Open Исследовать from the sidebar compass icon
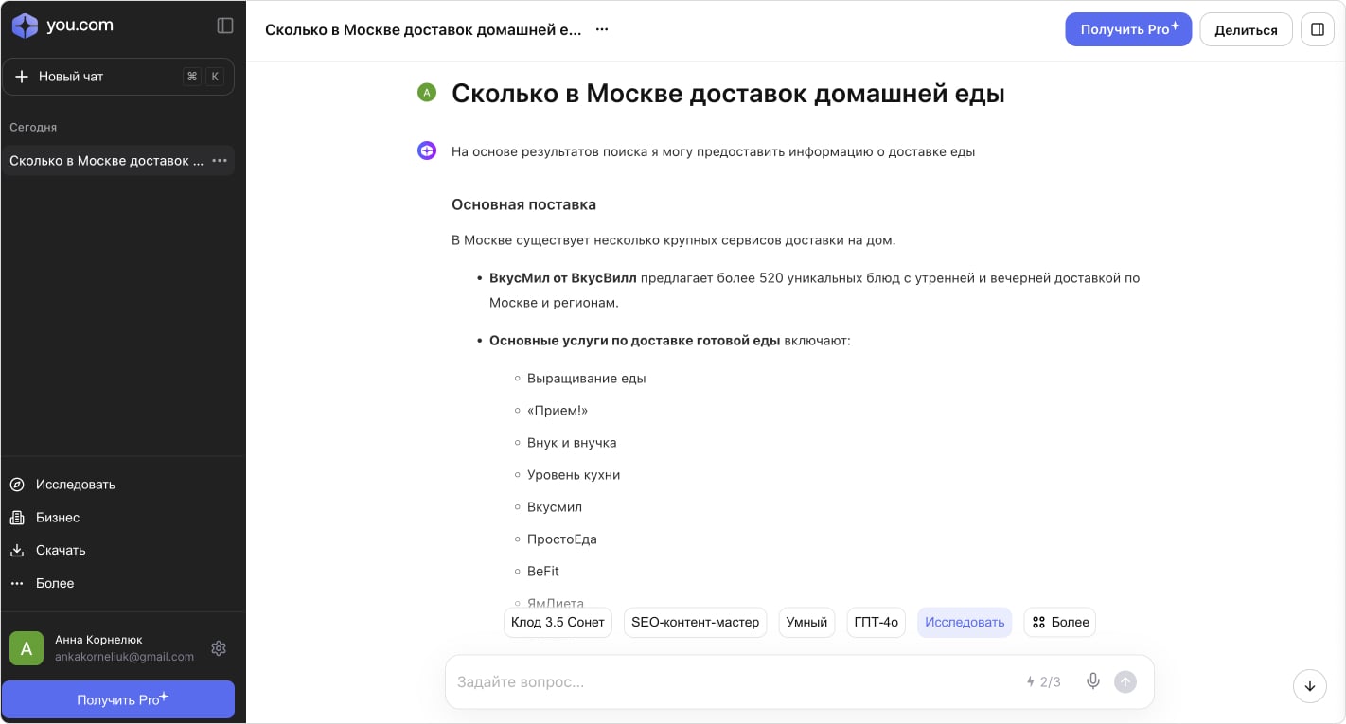The width and height of the screenshot is (1346, 724). (18, 484)
